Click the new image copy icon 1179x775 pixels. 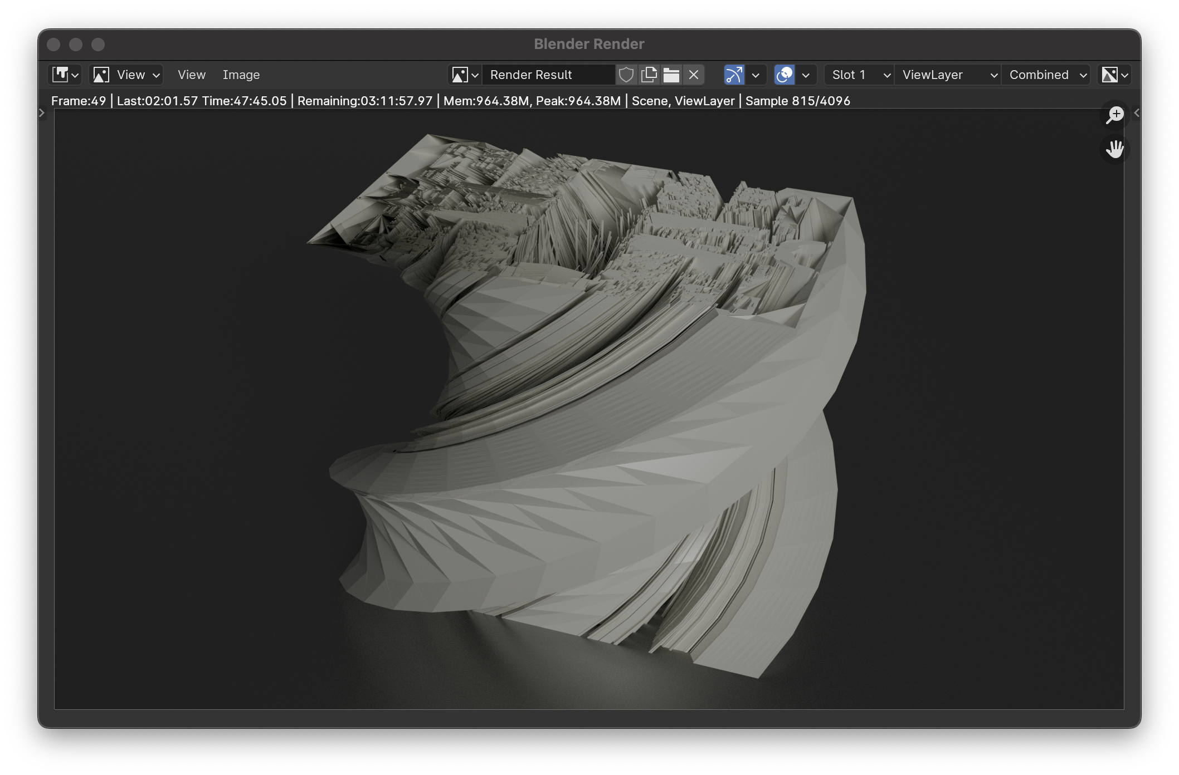(x=649, y=75)
